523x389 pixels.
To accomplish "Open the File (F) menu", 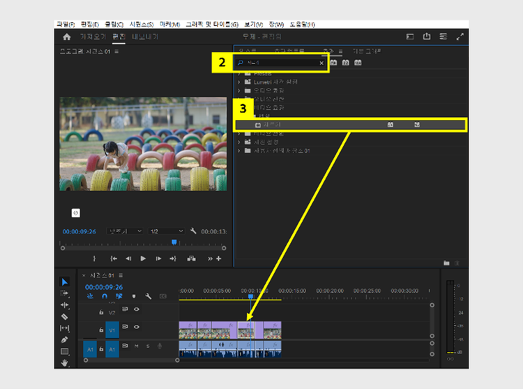I will pyautogui.click(x=66, y=24).
